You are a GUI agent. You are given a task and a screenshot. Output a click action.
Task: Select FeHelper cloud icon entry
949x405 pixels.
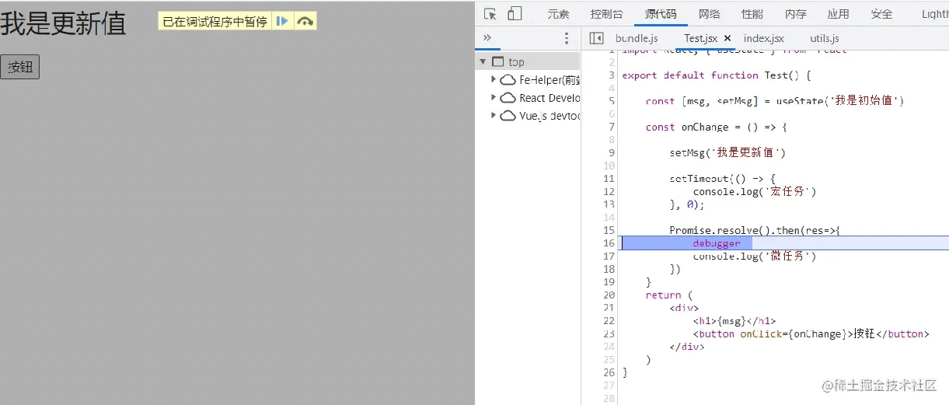(508, 79)
